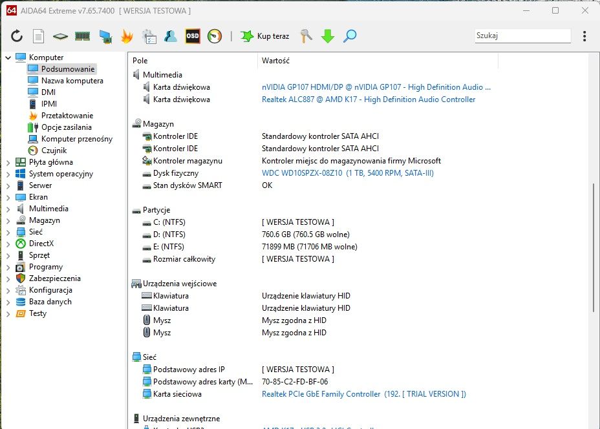The image size is (600, 429).
Task: Expand the Płyta główna node
Action: [x=8, y=163]
